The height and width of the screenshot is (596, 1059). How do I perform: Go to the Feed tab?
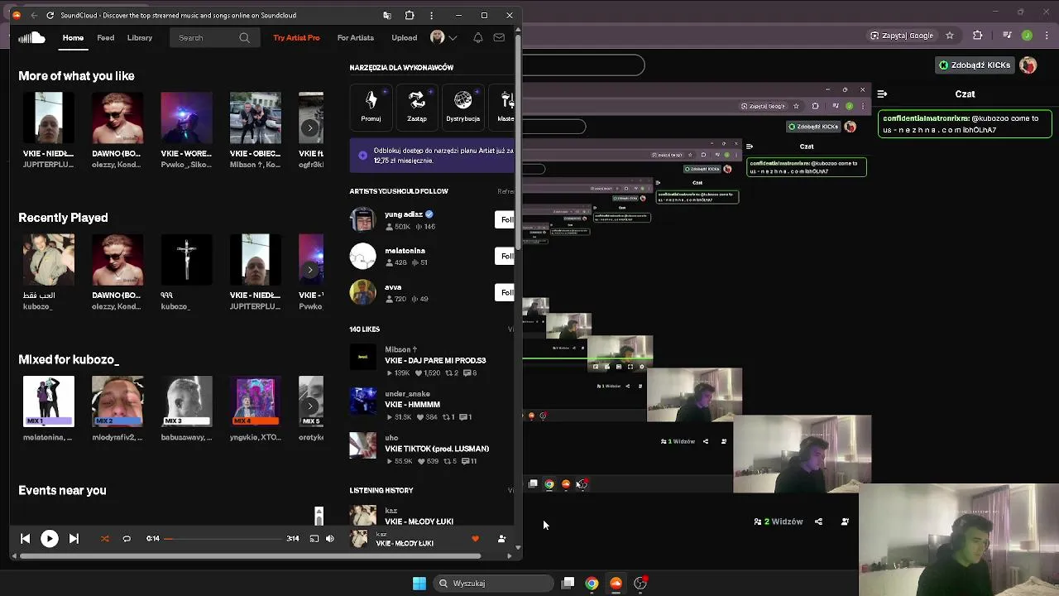tap(106, 38)
